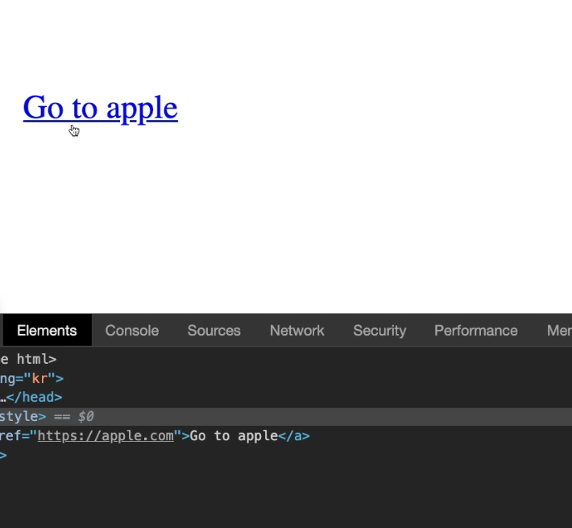The image size is (572, 528).
Task: Select the collapsed head element row
Action: pos(286,397)
